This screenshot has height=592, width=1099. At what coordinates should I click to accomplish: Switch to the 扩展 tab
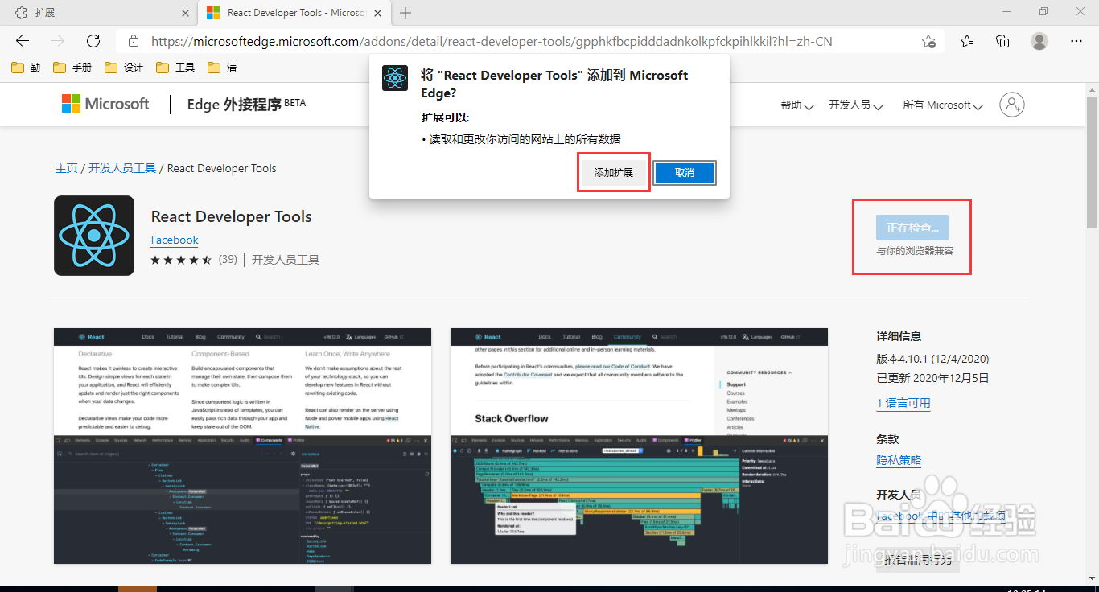[x=98, y=13]
